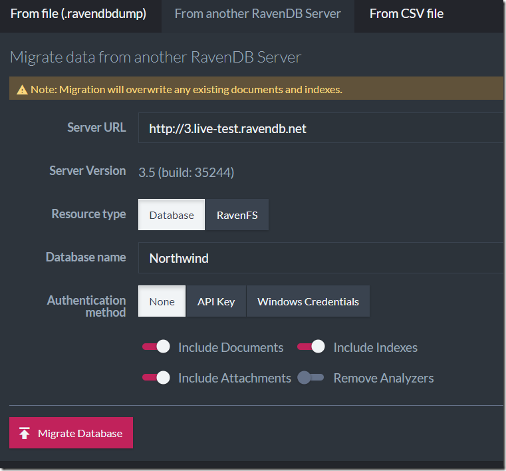Click the warning triangle icon in the note

click(22, 90)
